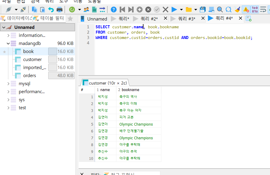Click the disconnect plug icon
This screenshot has width=270, height=175.
(x=23, y=10)
